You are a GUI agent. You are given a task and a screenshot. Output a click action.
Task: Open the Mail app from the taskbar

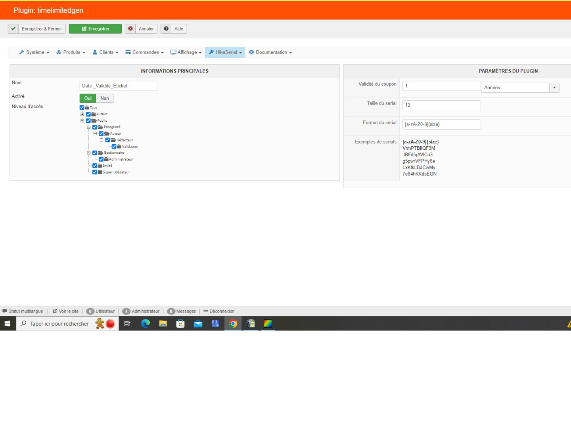coord(198,324)
